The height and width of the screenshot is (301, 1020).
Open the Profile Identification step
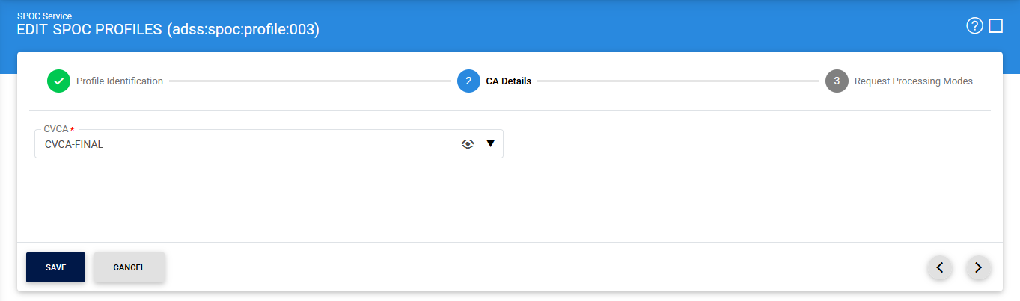click(x=120, y=81)
